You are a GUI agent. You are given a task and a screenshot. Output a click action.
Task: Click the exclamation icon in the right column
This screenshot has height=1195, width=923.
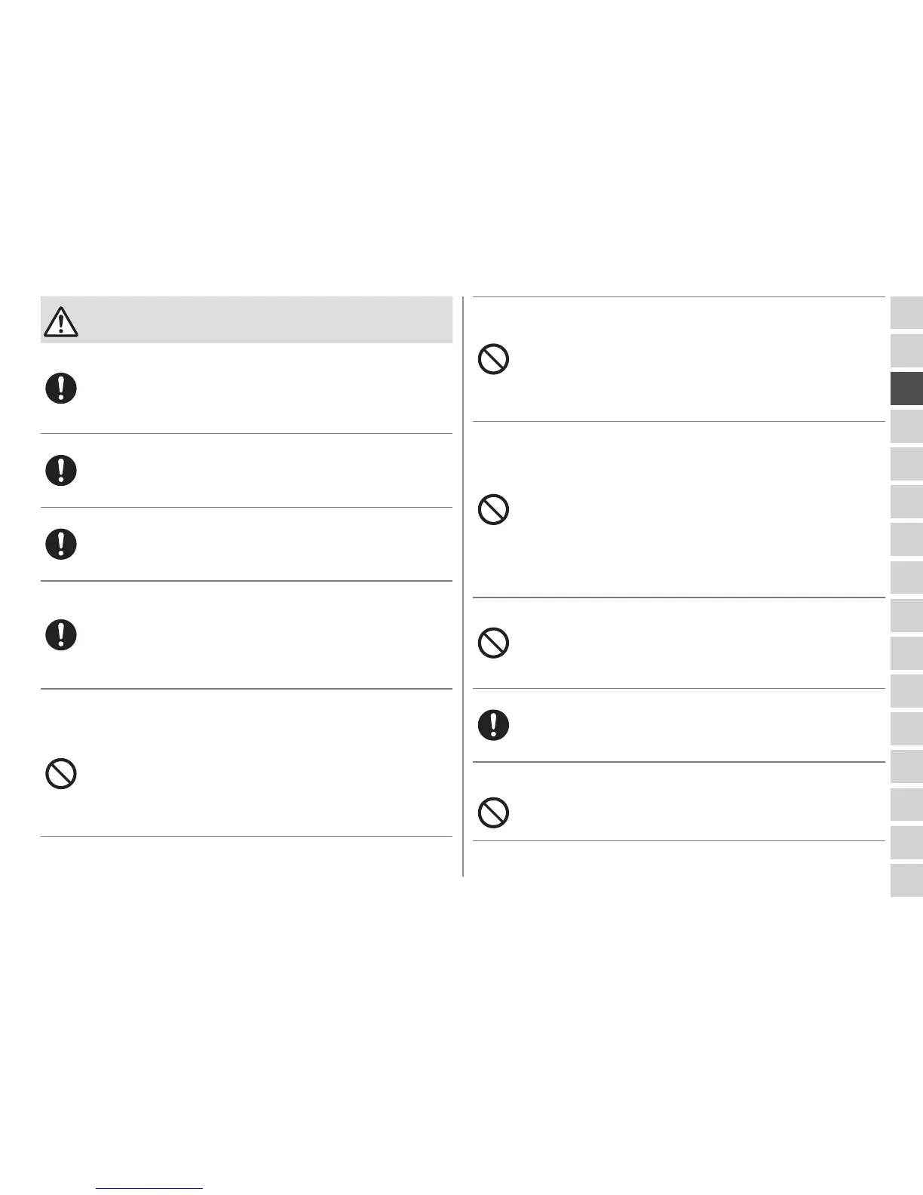494,725
